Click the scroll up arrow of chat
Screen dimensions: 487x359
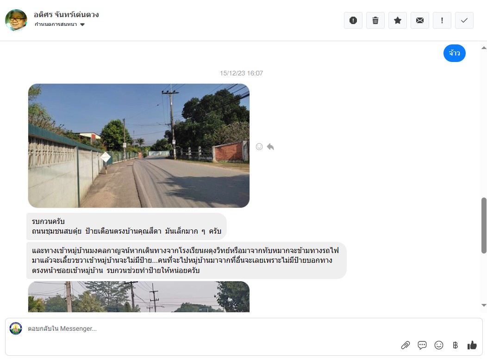(x=484, y=48)
